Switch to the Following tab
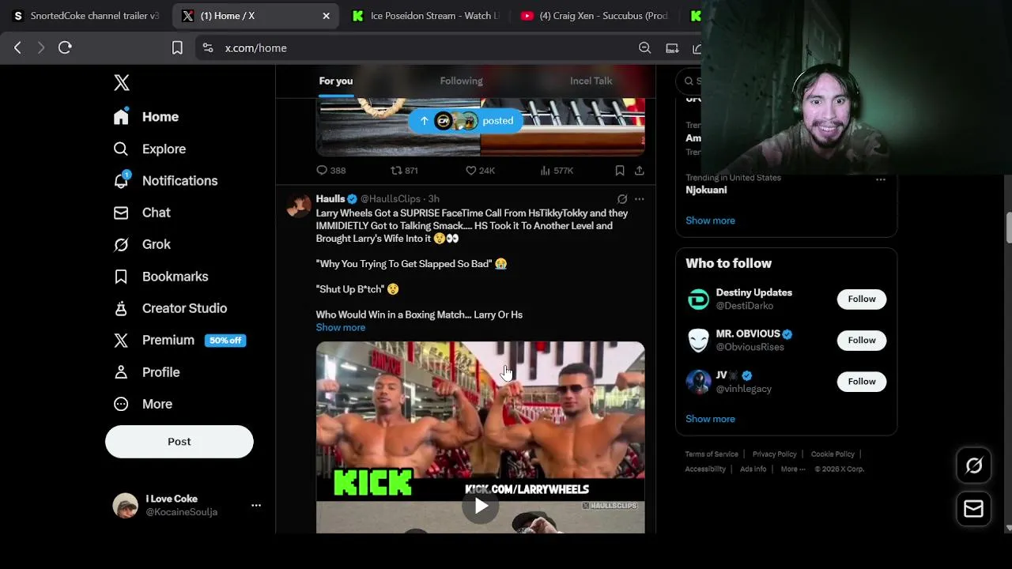The height and width of the screenshot is (569, 1012). pyautogui.click(x=461, y=81)
